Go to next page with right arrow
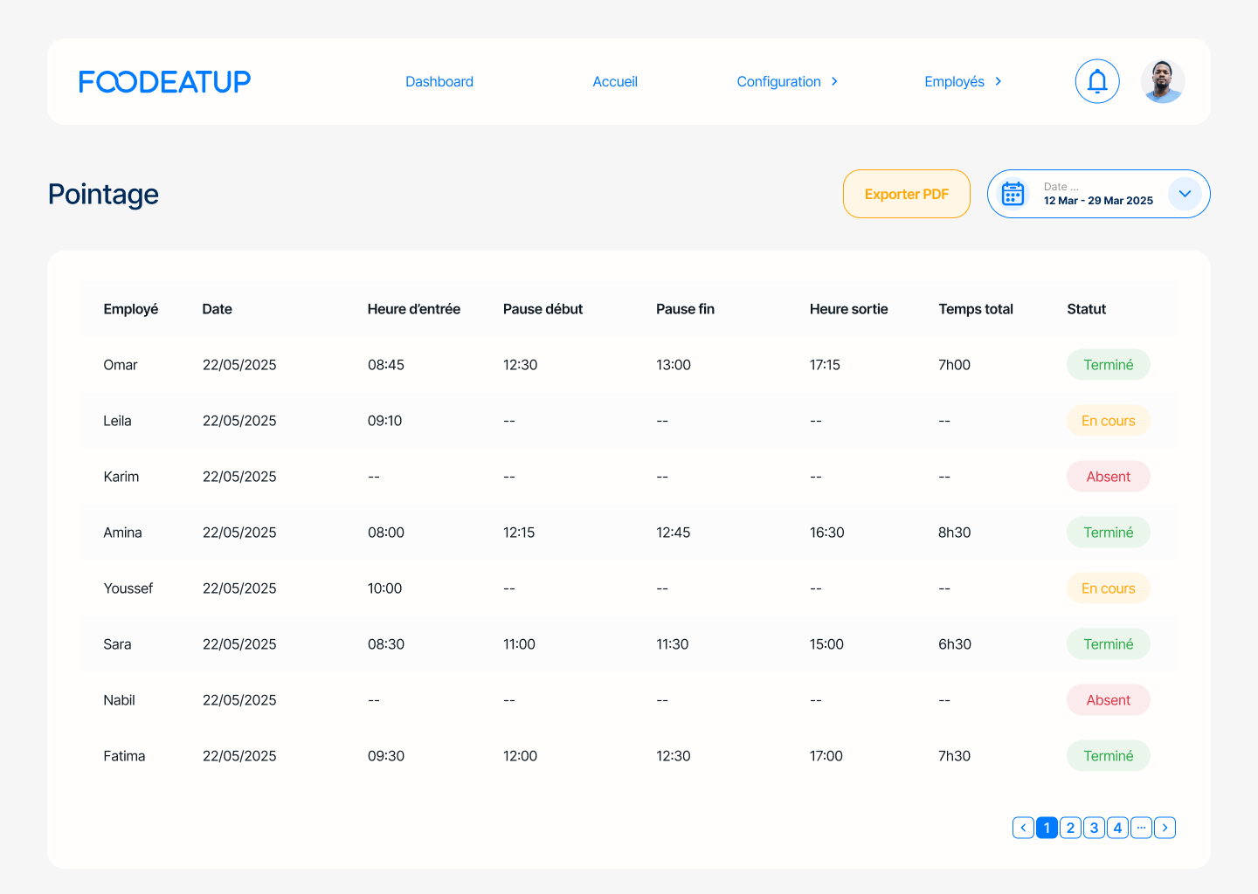Image resolution: width=1258 pixels, height=894 pixels. [x=1165, y=828]
